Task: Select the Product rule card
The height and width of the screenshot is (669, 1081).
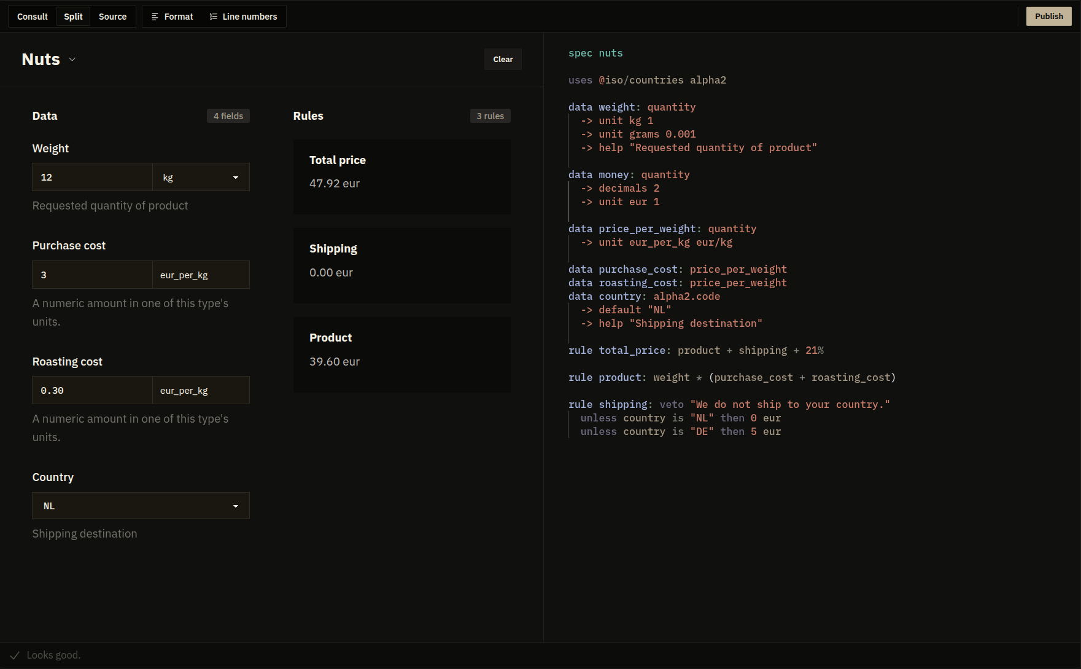Action: [401, 354]
